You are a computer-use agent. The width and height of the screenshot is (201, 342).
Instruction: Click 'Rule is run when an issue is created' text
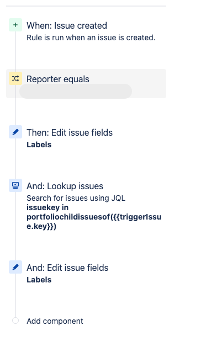click(91, 38)
